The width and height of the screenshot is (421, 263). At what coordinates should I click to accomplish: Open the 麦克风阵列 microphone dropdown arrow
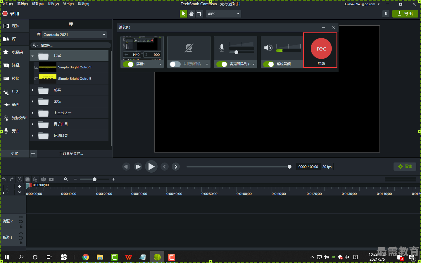pyautogui.click(x=254, y=64)
